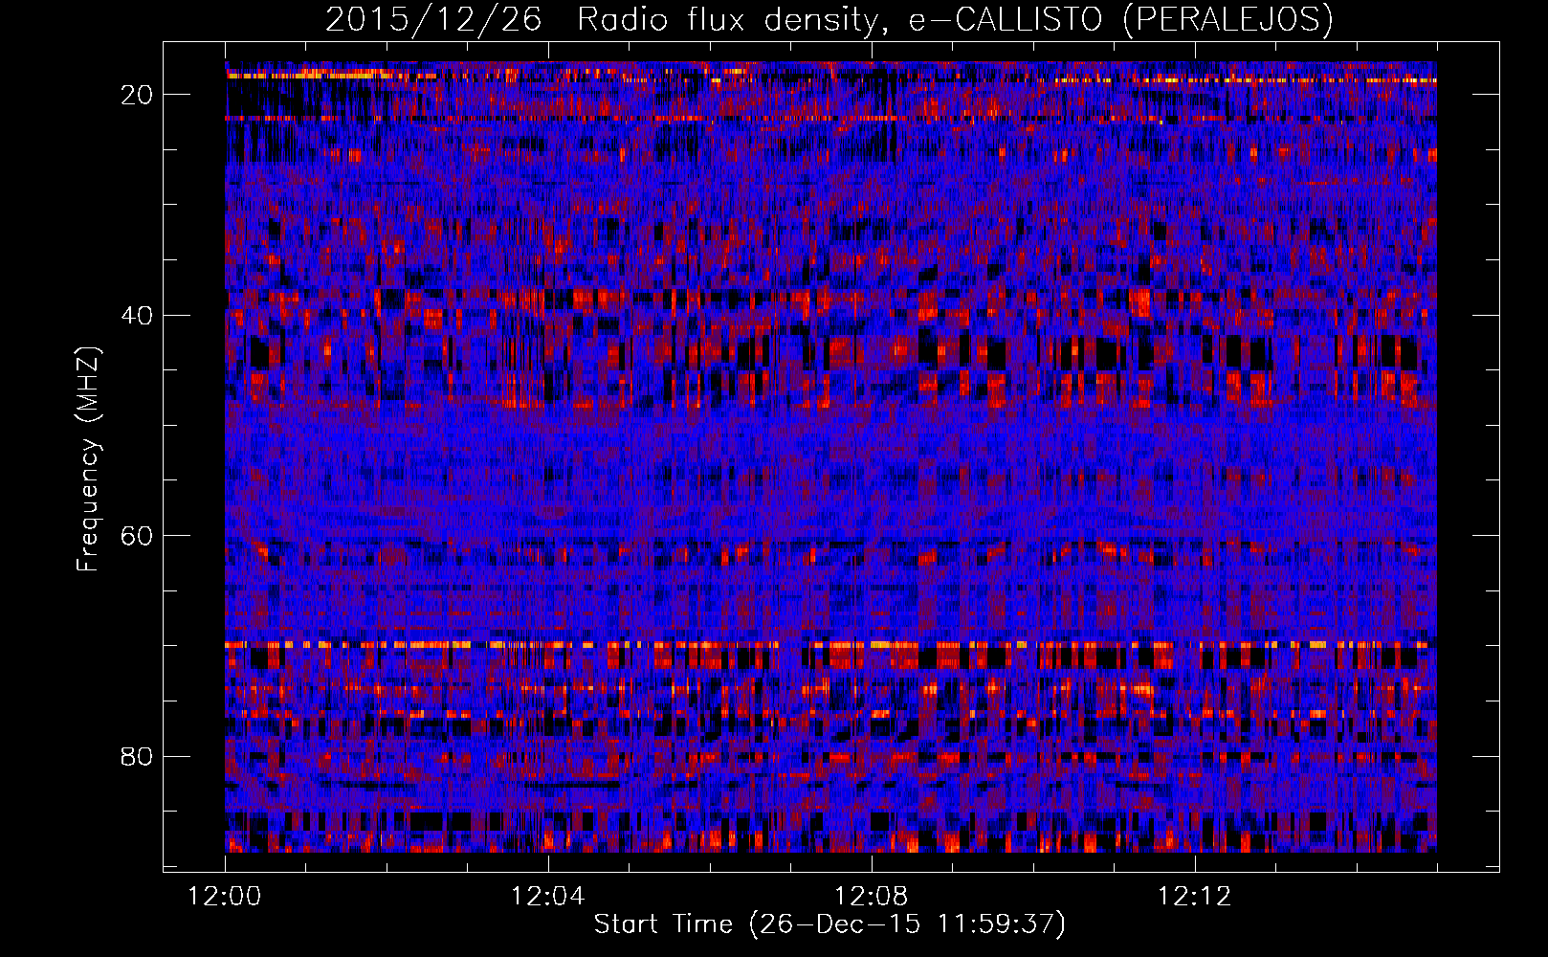The width and height of the screenshot is (1548, 957).
Task: Click the '12:12' time tick label
Action: (1194, 897)
